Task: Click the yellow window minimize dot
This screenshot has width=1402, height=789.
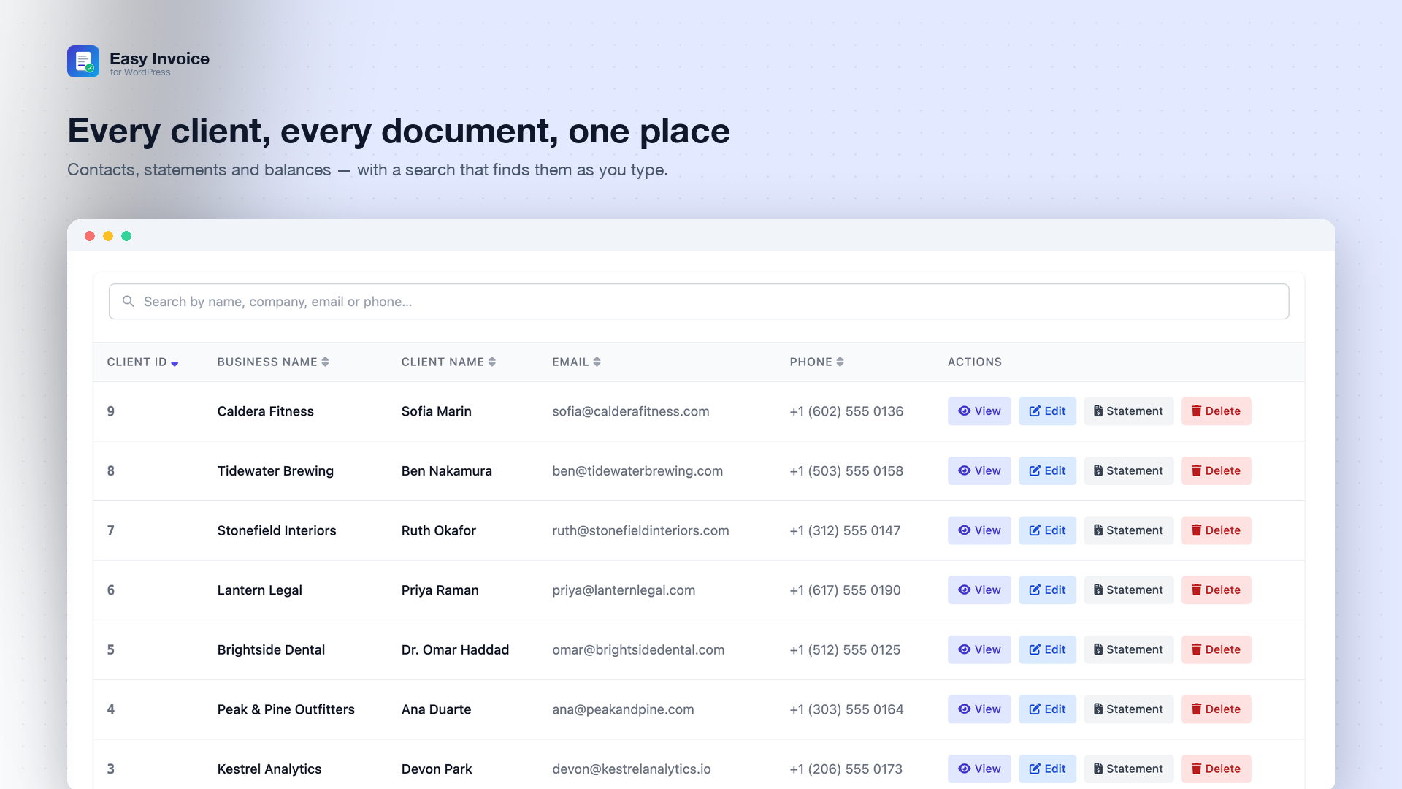Action: click(x=108, y=236)
